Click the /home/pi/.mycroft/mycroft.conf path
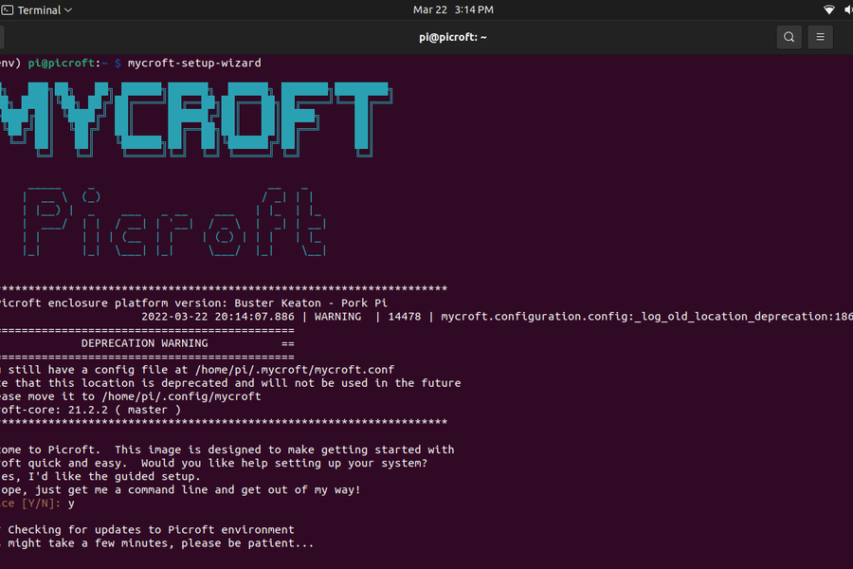 tap(295, 370)
